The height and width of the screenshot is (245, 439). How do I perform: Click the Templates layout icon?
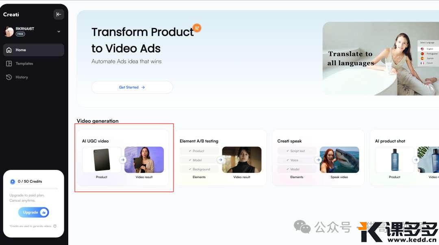[x=9, y=63]
